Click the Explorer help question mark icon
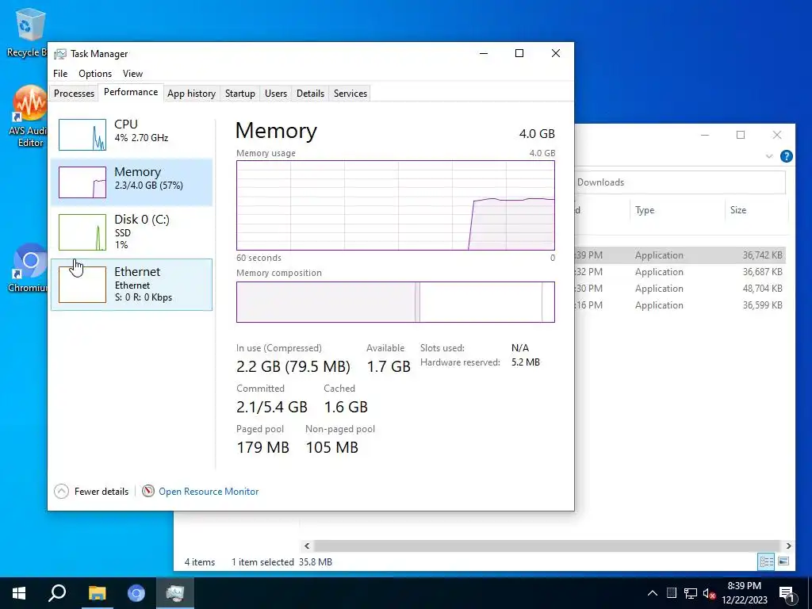The image size is (812, 609). [786, 156]
